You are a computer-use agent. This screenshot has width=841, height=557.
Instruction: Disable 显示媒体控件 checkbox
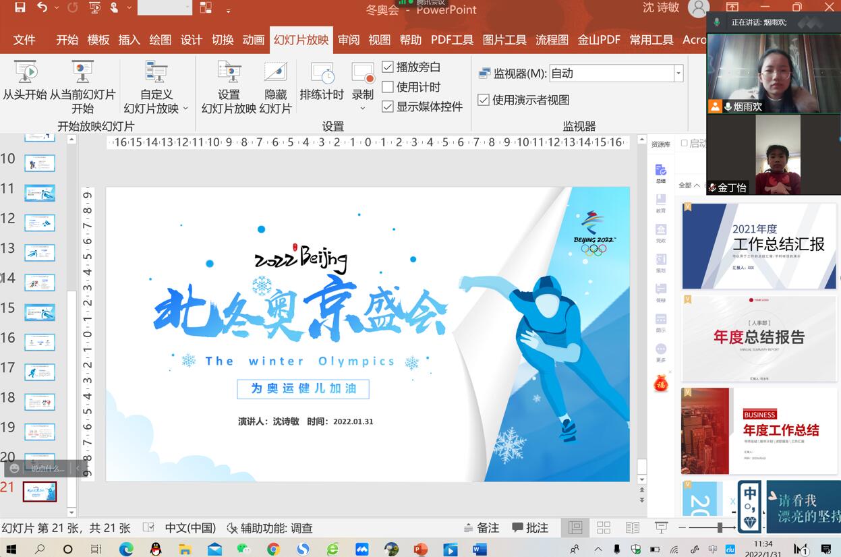point(388,106)
